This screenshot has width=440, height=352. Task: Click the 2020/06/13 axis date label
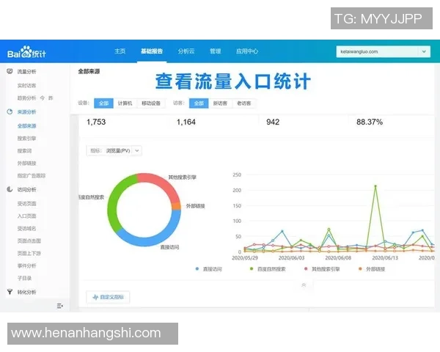[x=385, y=257]
